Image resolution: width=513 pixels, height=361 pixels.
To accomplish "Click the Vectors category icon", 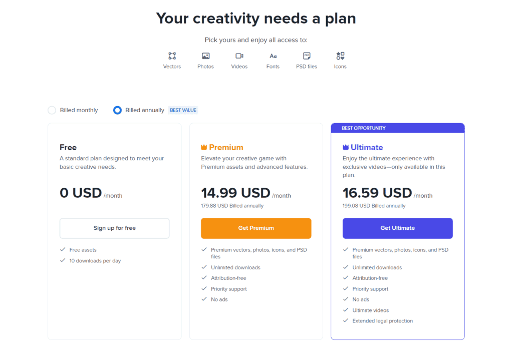I will (172, 56).
